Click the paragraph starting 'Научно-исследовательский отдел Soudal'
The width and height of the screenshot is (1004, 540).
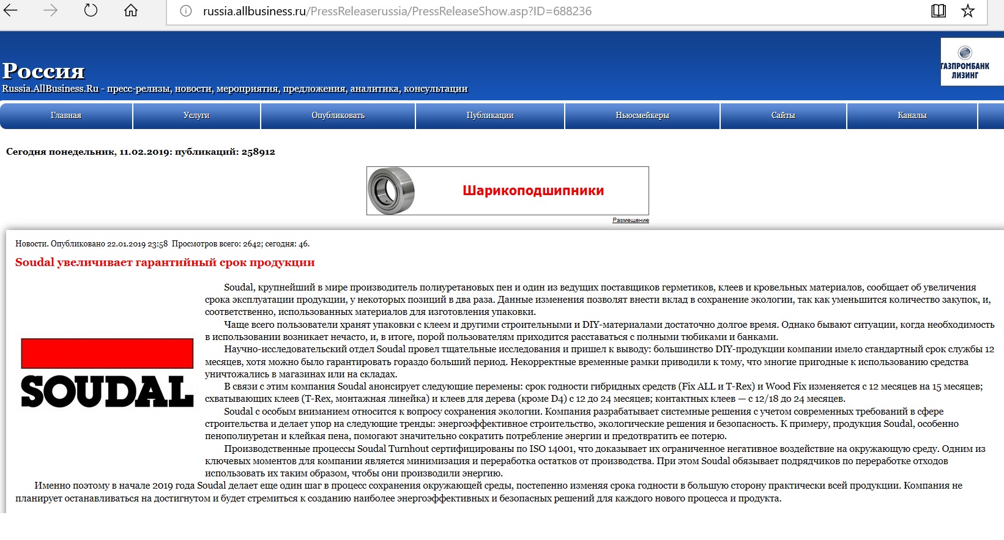[600, 361]
